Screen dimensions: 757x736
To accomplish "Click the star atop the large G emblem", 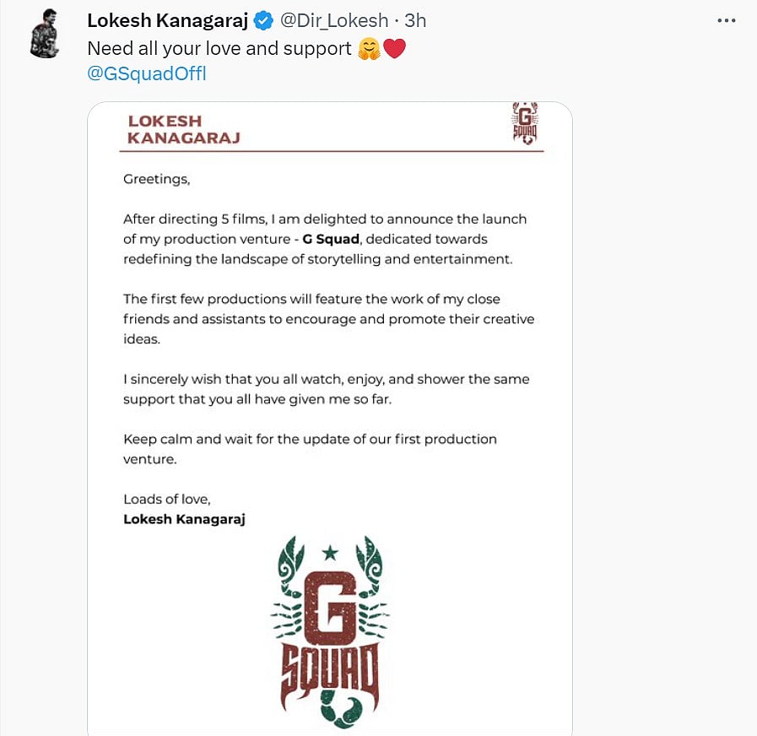I will (330, 552).
